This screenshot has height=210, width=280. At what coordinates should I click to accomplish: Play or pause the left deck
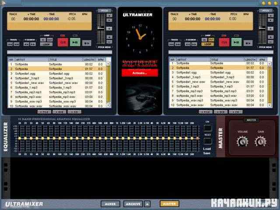pos(75,42)
